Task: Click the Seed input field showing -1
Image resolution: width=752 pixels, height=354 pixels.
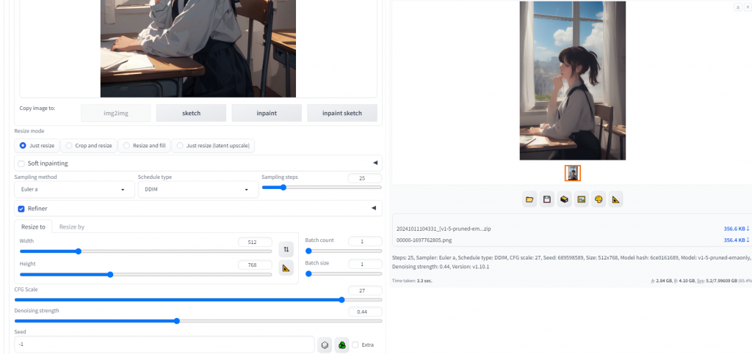Action: [x=164, y=344]
